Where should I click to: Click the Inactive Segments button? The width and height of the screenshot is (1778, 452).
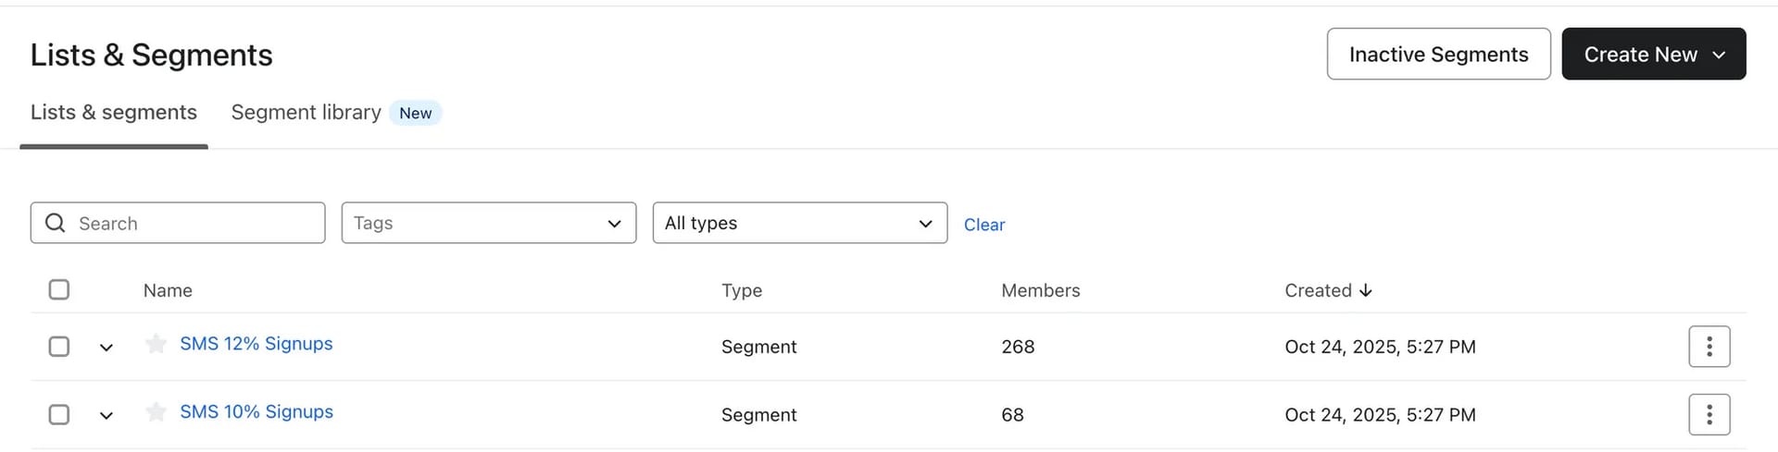[1438, 55]
